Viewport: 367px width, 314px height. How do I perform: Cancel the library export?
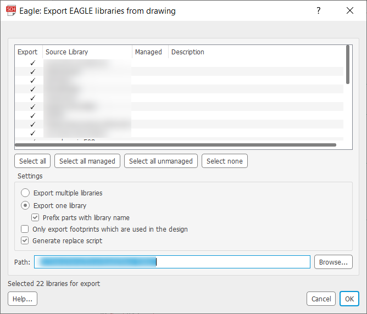point(321,299)
